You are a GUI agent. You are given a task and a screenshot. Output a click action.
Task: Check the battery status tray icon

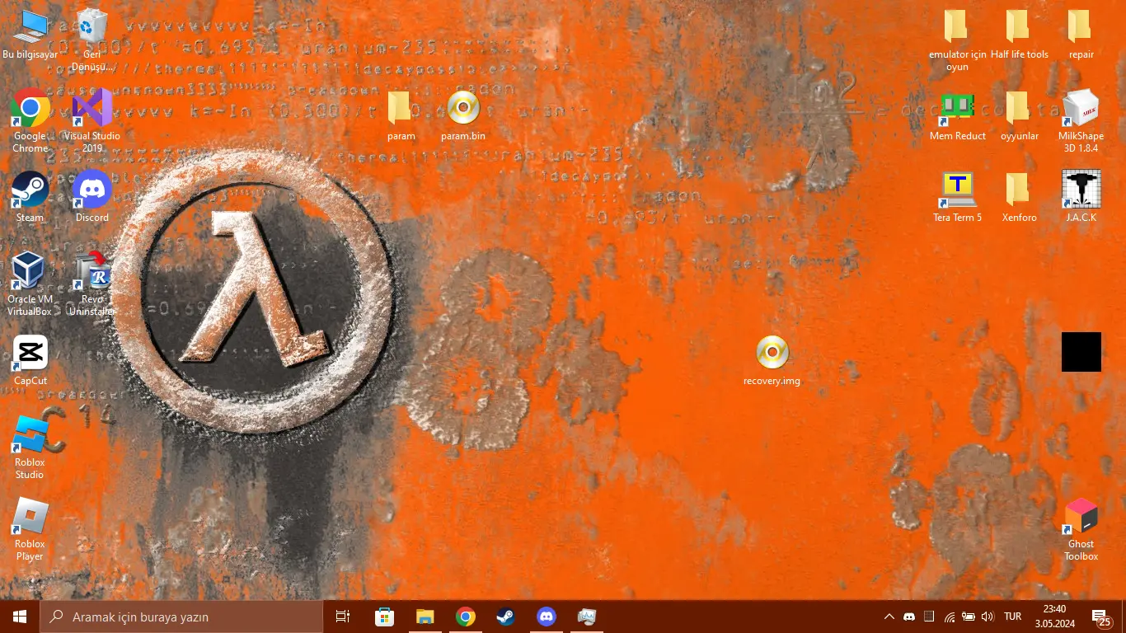[969, 617]
